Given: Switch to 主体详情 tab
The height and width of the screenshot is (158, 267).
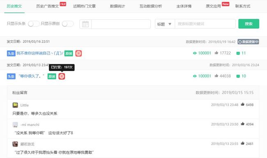Looking at the screenshot, I should click(184, 6).
